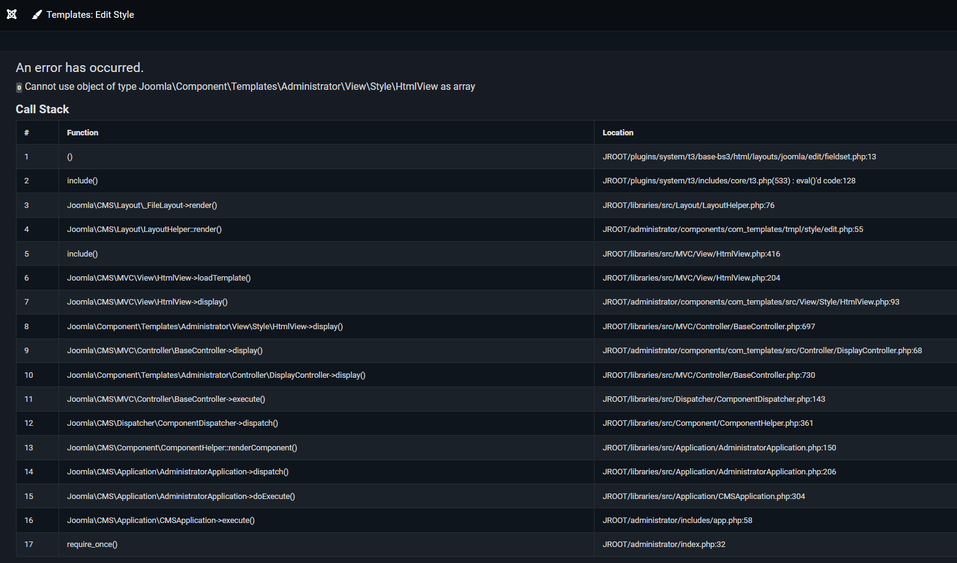Select the 'An error has occurred.' heading

tap(79, 68)
